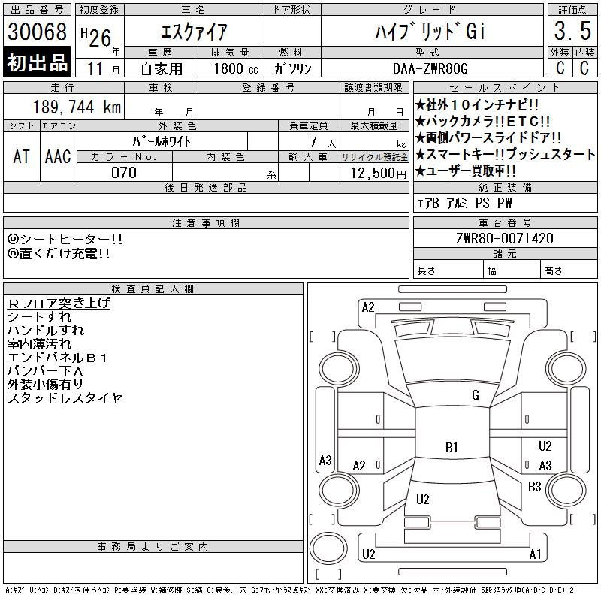Click the 検査員記入欄 header
Viewport: 601px width, 601px height.
pos(153,289)
